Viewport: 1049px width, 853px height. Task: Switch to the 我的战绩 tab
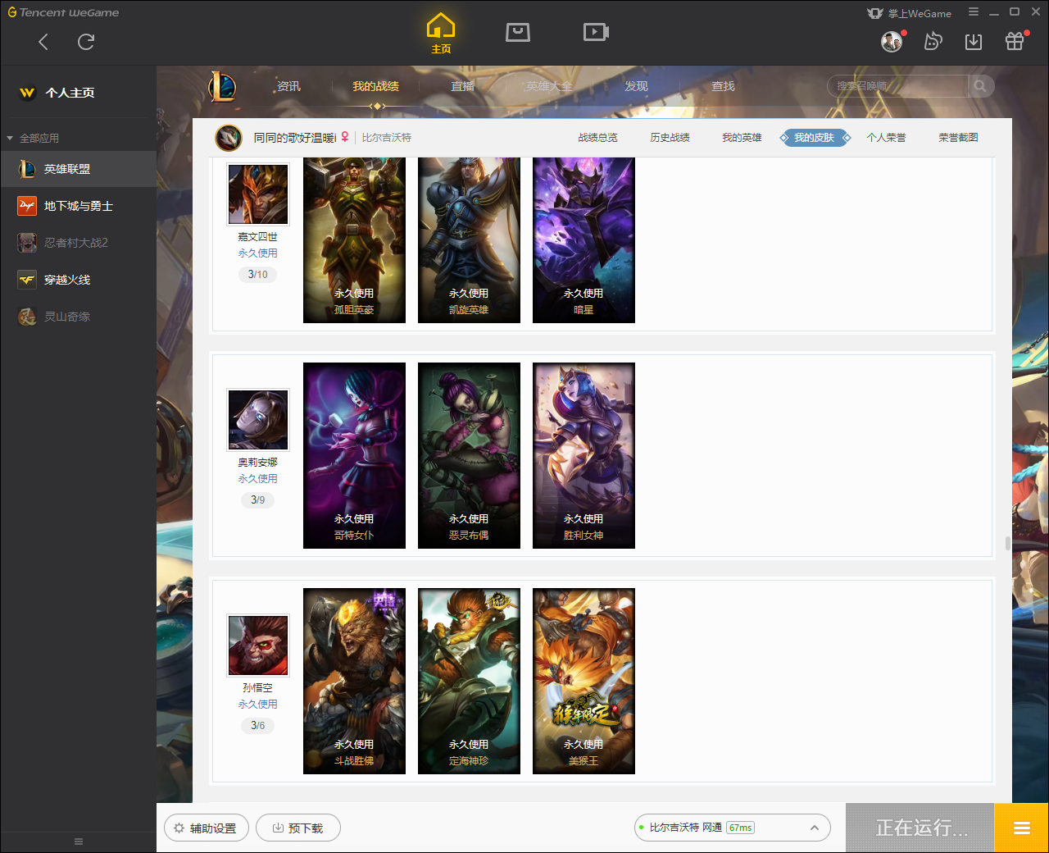pos(375,86)
